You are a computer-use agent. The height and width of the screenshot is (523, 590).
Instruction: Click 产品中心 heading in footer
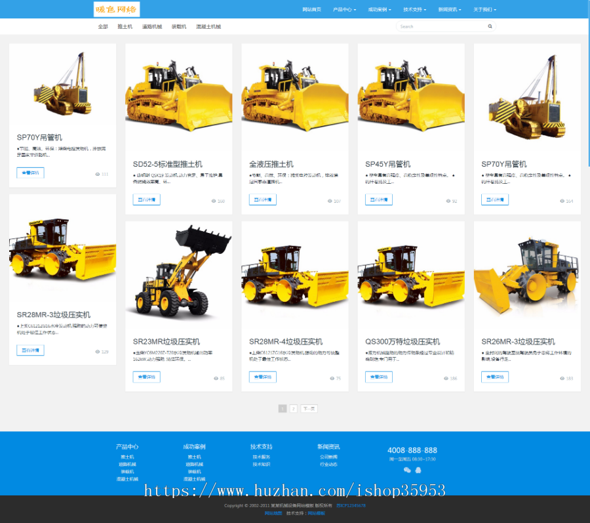click(x=127, y=447)
